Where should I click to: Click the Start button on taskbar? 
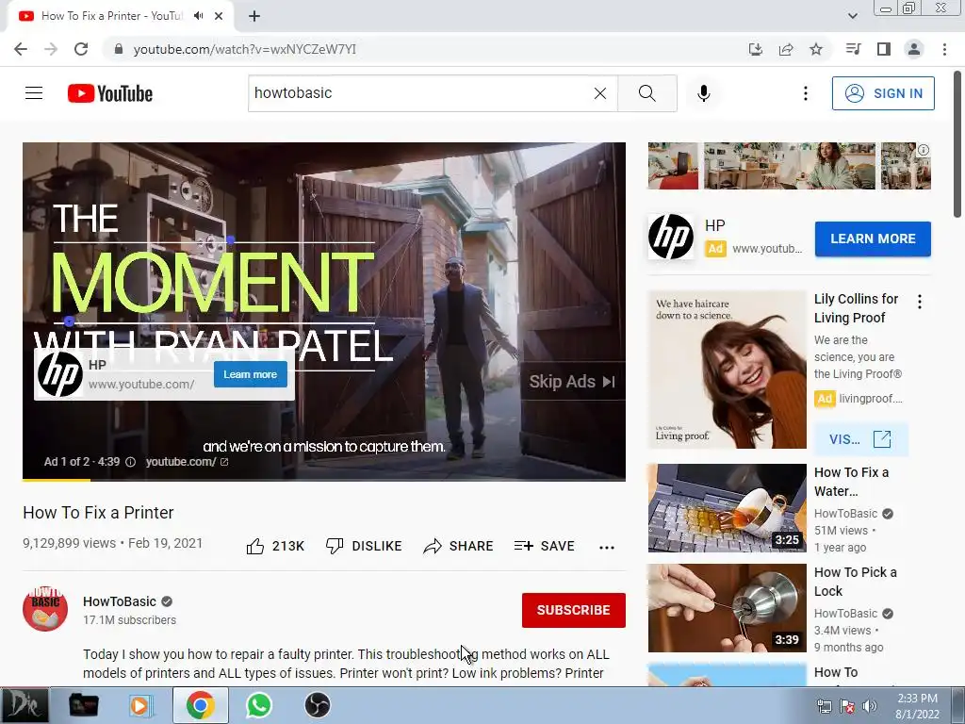(x=25, y=705)
